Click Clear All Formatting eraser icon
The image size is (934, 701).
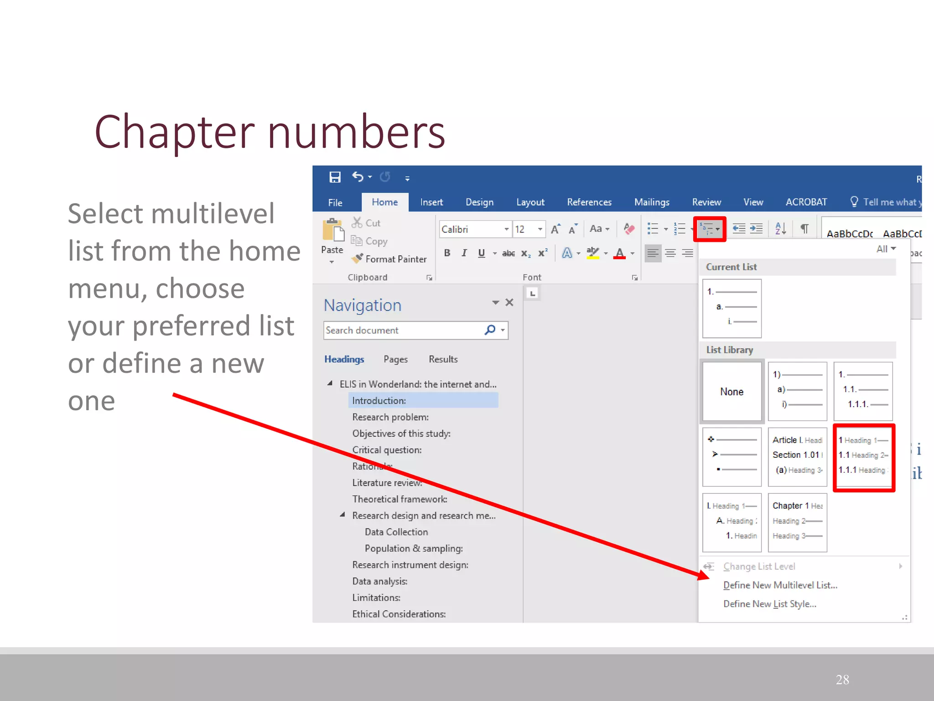[629, 229]
